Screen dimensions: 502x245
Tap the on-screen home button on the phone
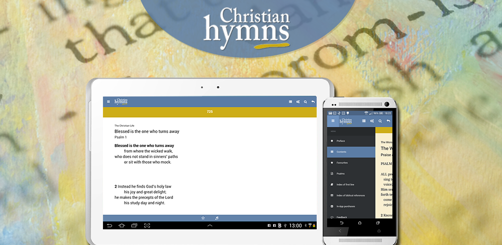(x=360, y=223)
